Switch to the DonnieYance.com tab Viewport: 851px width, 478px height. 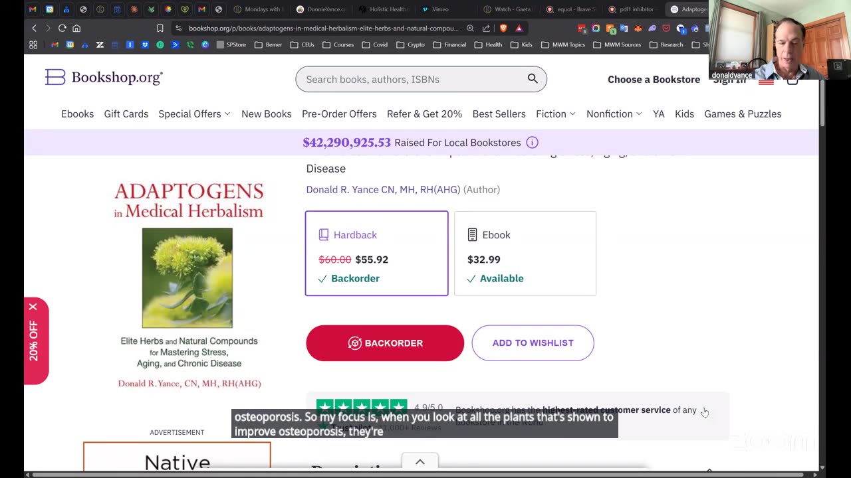tap(321, 9)
